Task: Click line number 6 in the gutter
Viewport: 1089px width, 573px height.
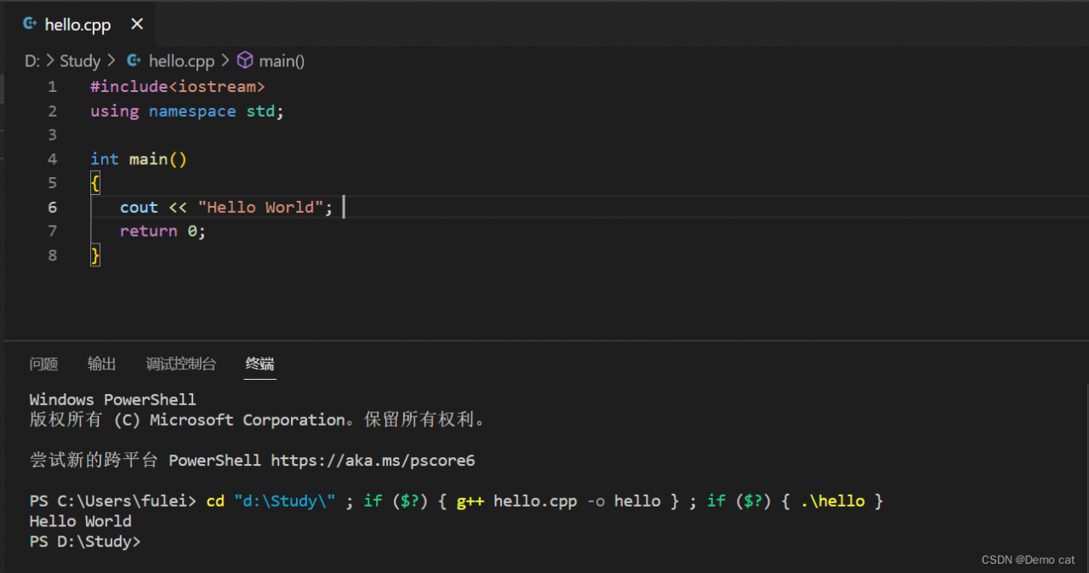Action: pos(53,207)
